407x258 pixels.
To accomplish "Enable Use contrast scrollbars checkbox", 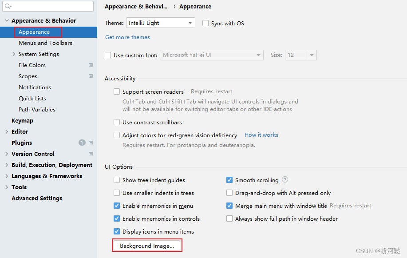I will pos(117,122).
